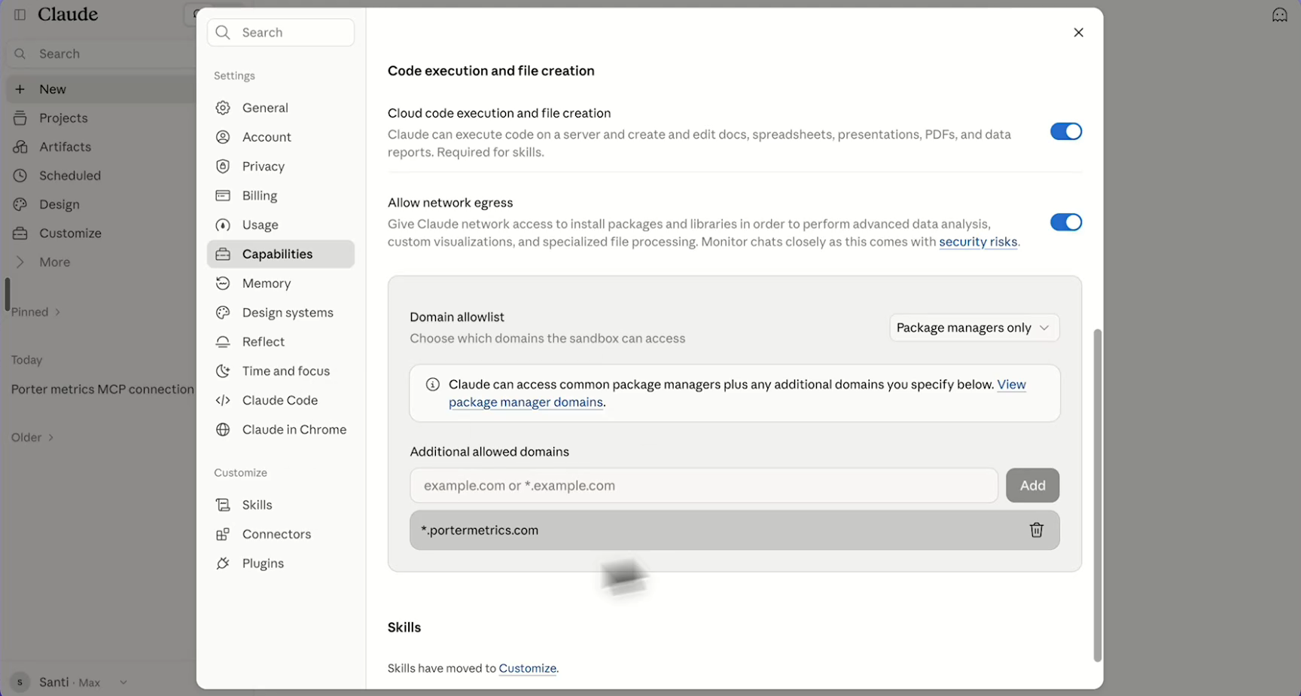Open the Package managers only dropdown
1301x696 pixels.
pos(973,328)
